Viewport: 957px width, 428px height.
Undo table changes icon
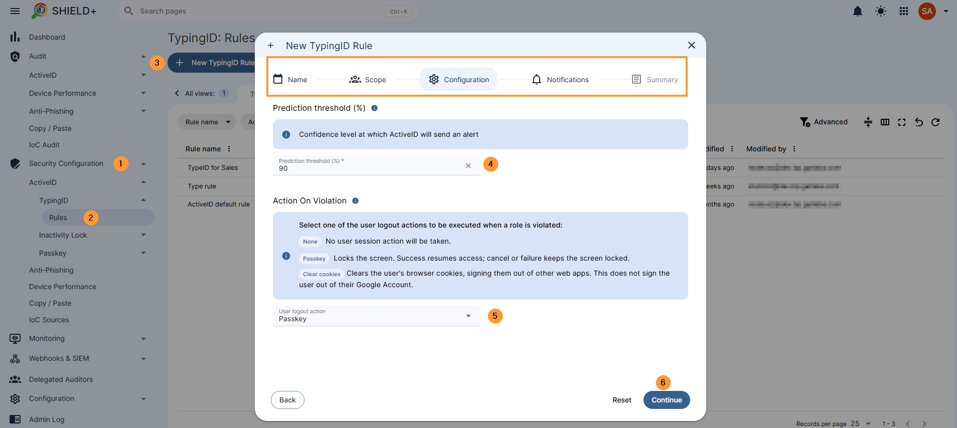tap(919, 122)
